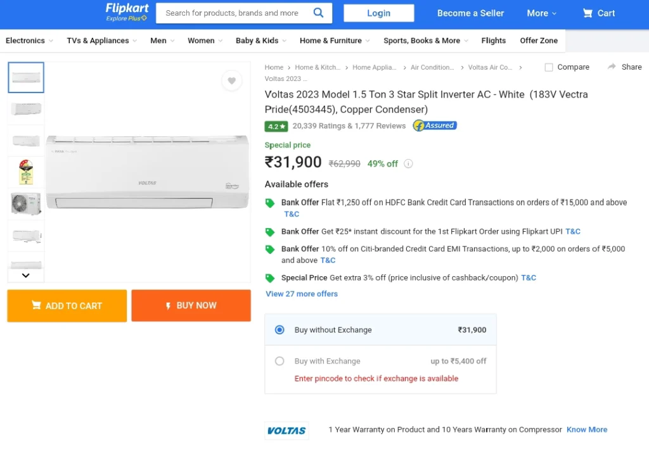
Task: Go to Home breadcrumb
Action: pos(274,67)
